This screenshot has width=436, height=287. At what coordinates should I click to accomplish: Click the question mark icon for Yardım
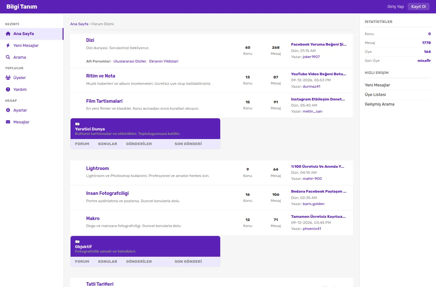(x=8, y=90)
